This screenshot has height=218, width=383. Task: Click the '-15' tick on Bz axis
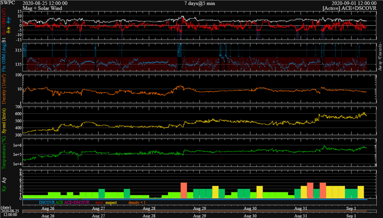19,39
